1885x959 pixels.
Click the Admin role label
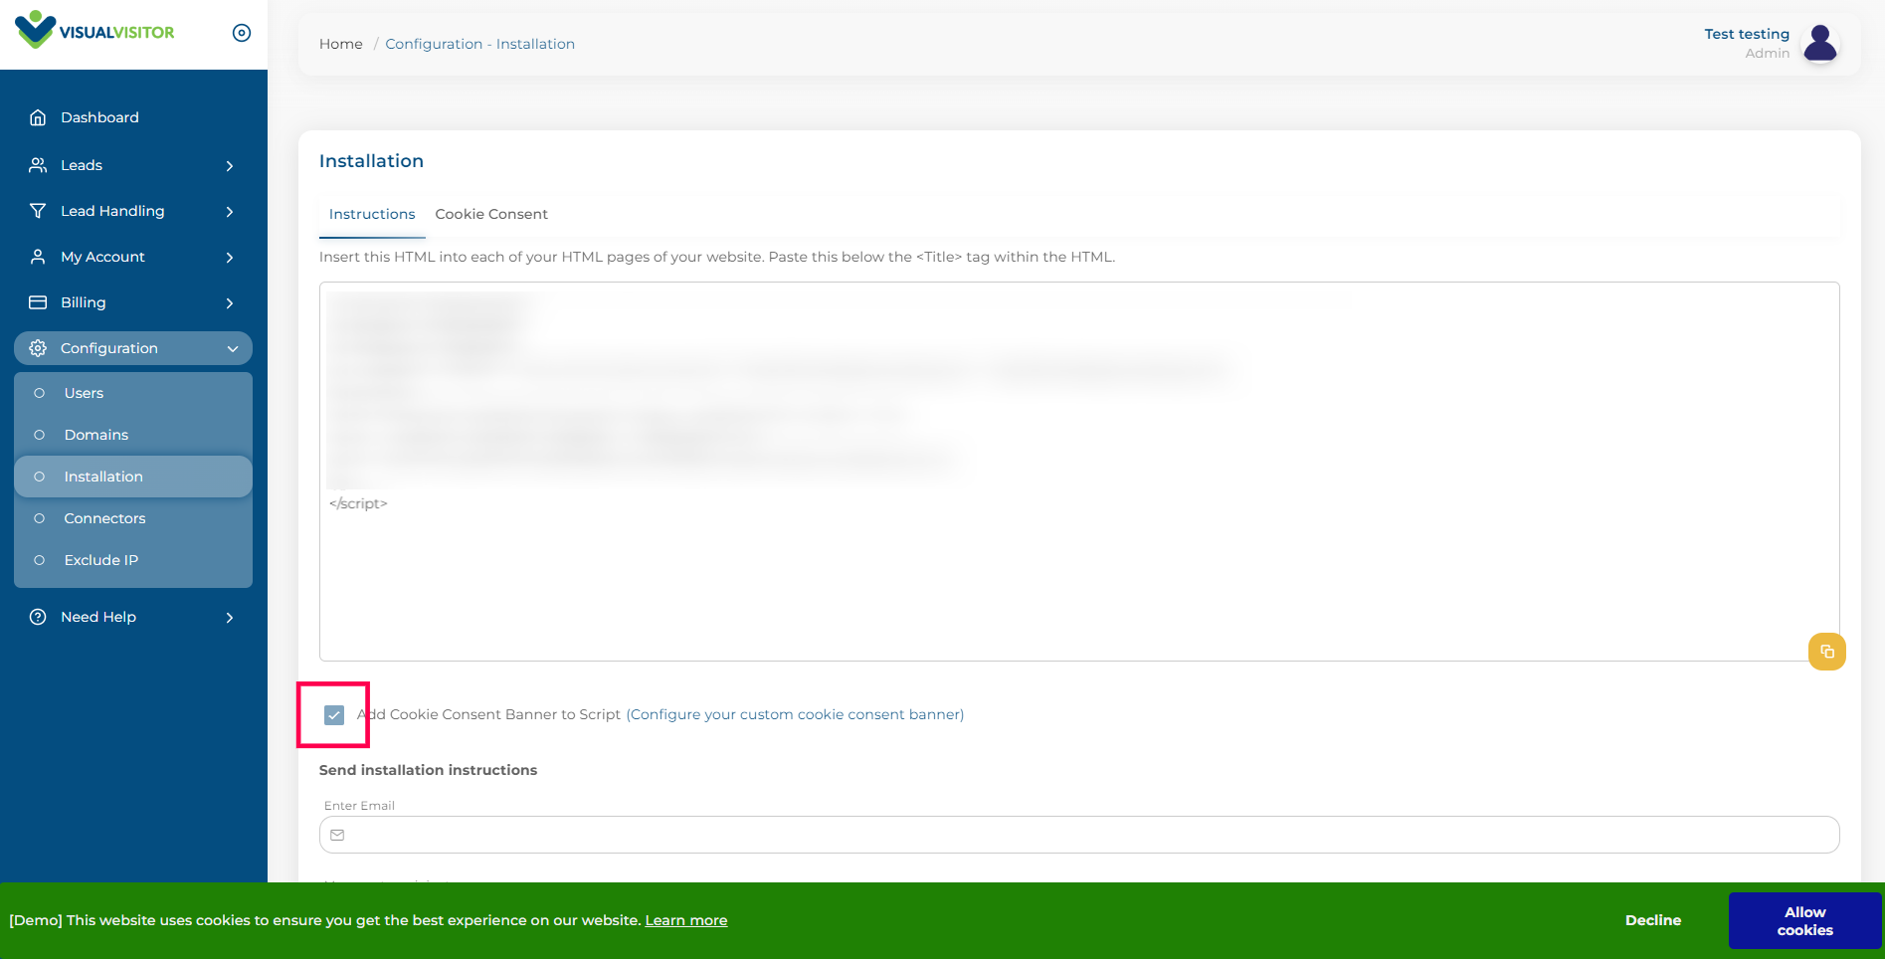click(x=1768, y=54)
